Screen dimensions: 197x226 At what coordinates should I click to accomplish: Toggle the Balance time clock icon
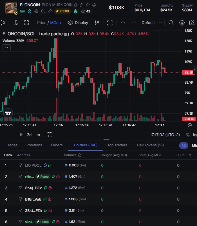click(80, 155)
